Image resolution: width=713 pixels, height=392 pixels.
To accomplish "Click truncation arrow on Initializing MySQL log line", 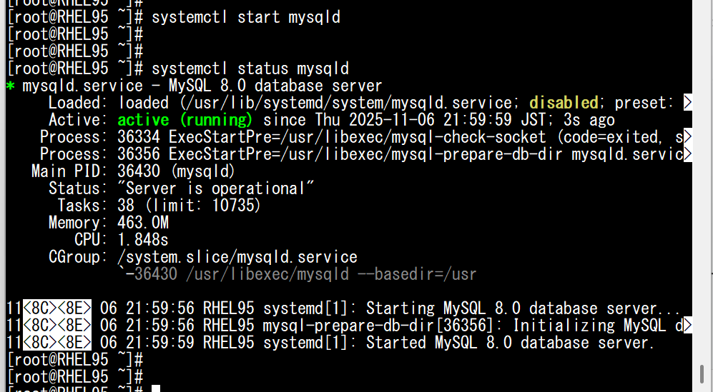I will click(x=688, y=326).
